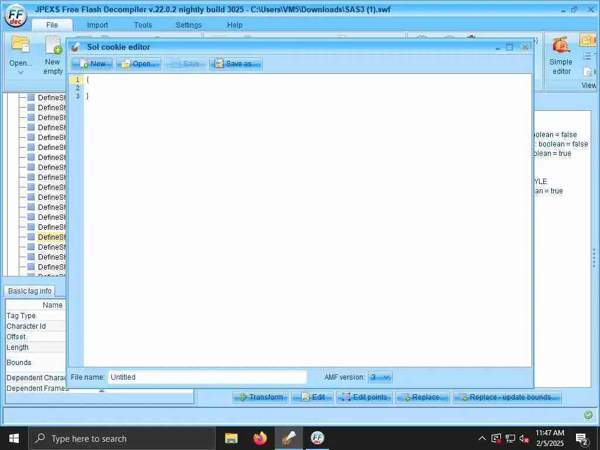Click the Sol cookie editor title icon
The image size is (600, 450).
(x=76, y=47)
